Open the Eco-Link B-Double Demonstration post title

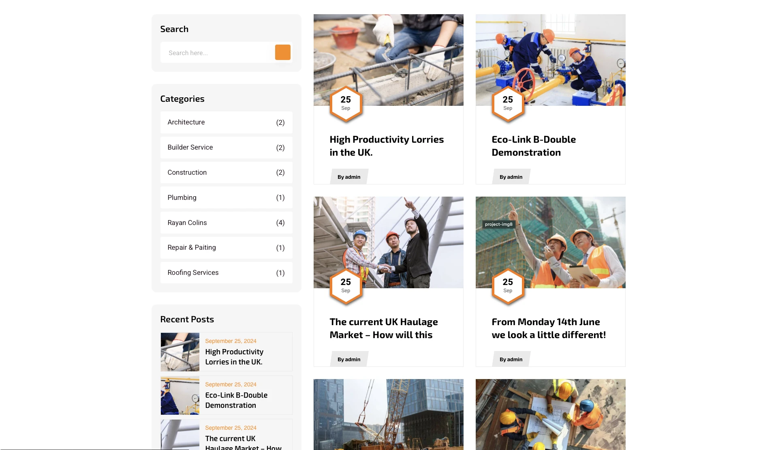[x=533, y=146]
